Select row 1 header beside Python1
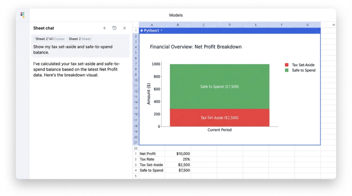This screenshot has height=196, width=352. (136, 31)
